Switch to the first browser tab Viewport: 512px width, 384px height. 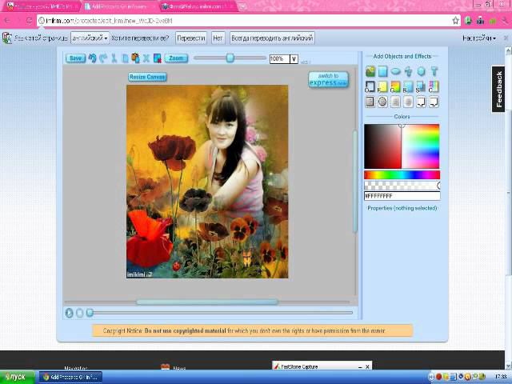coord(41,6)
